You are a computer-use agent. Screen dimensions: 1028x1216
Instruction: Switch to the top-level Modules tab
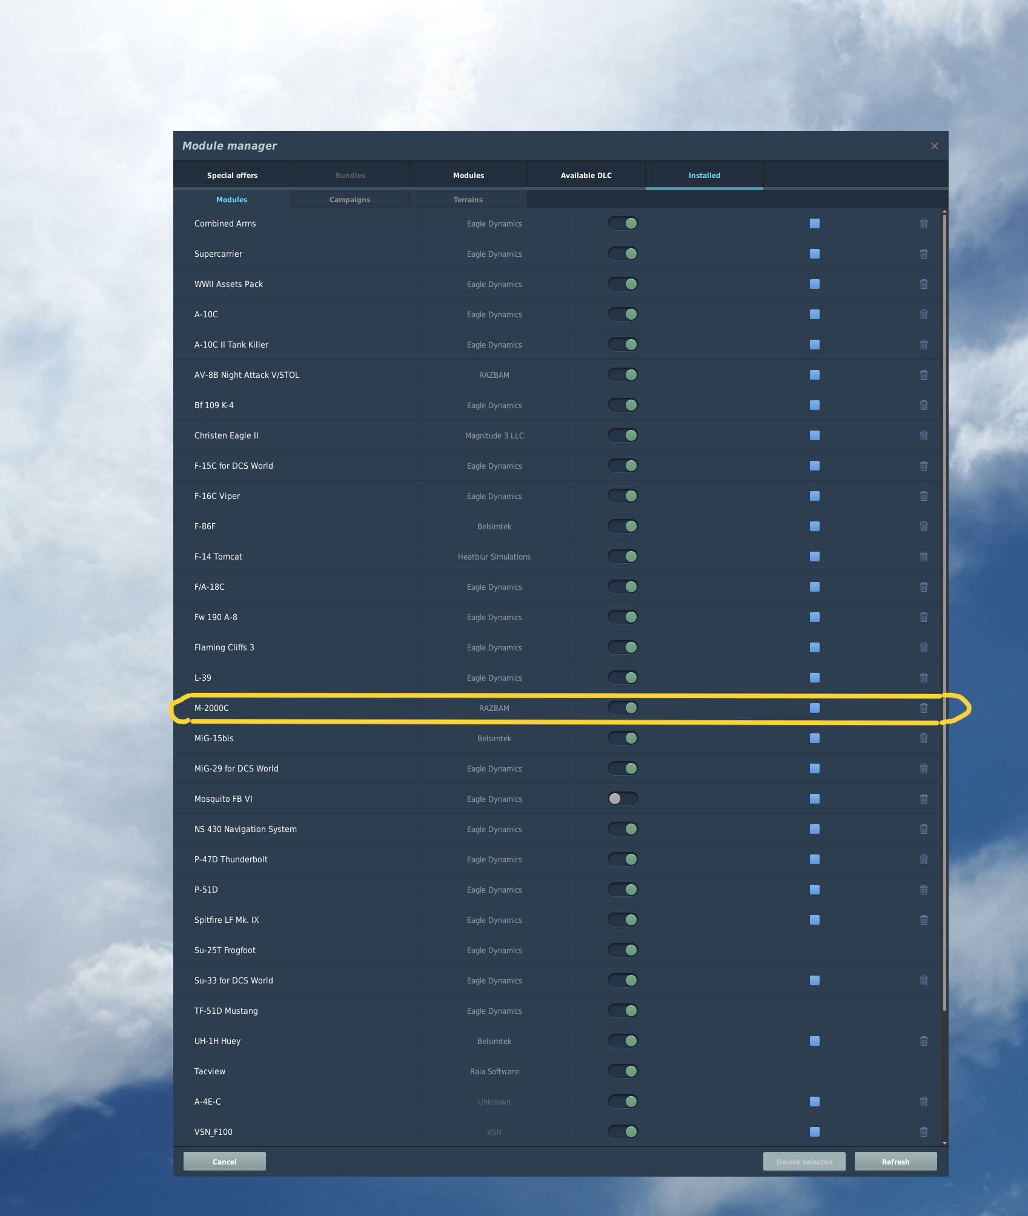point(468,176)
